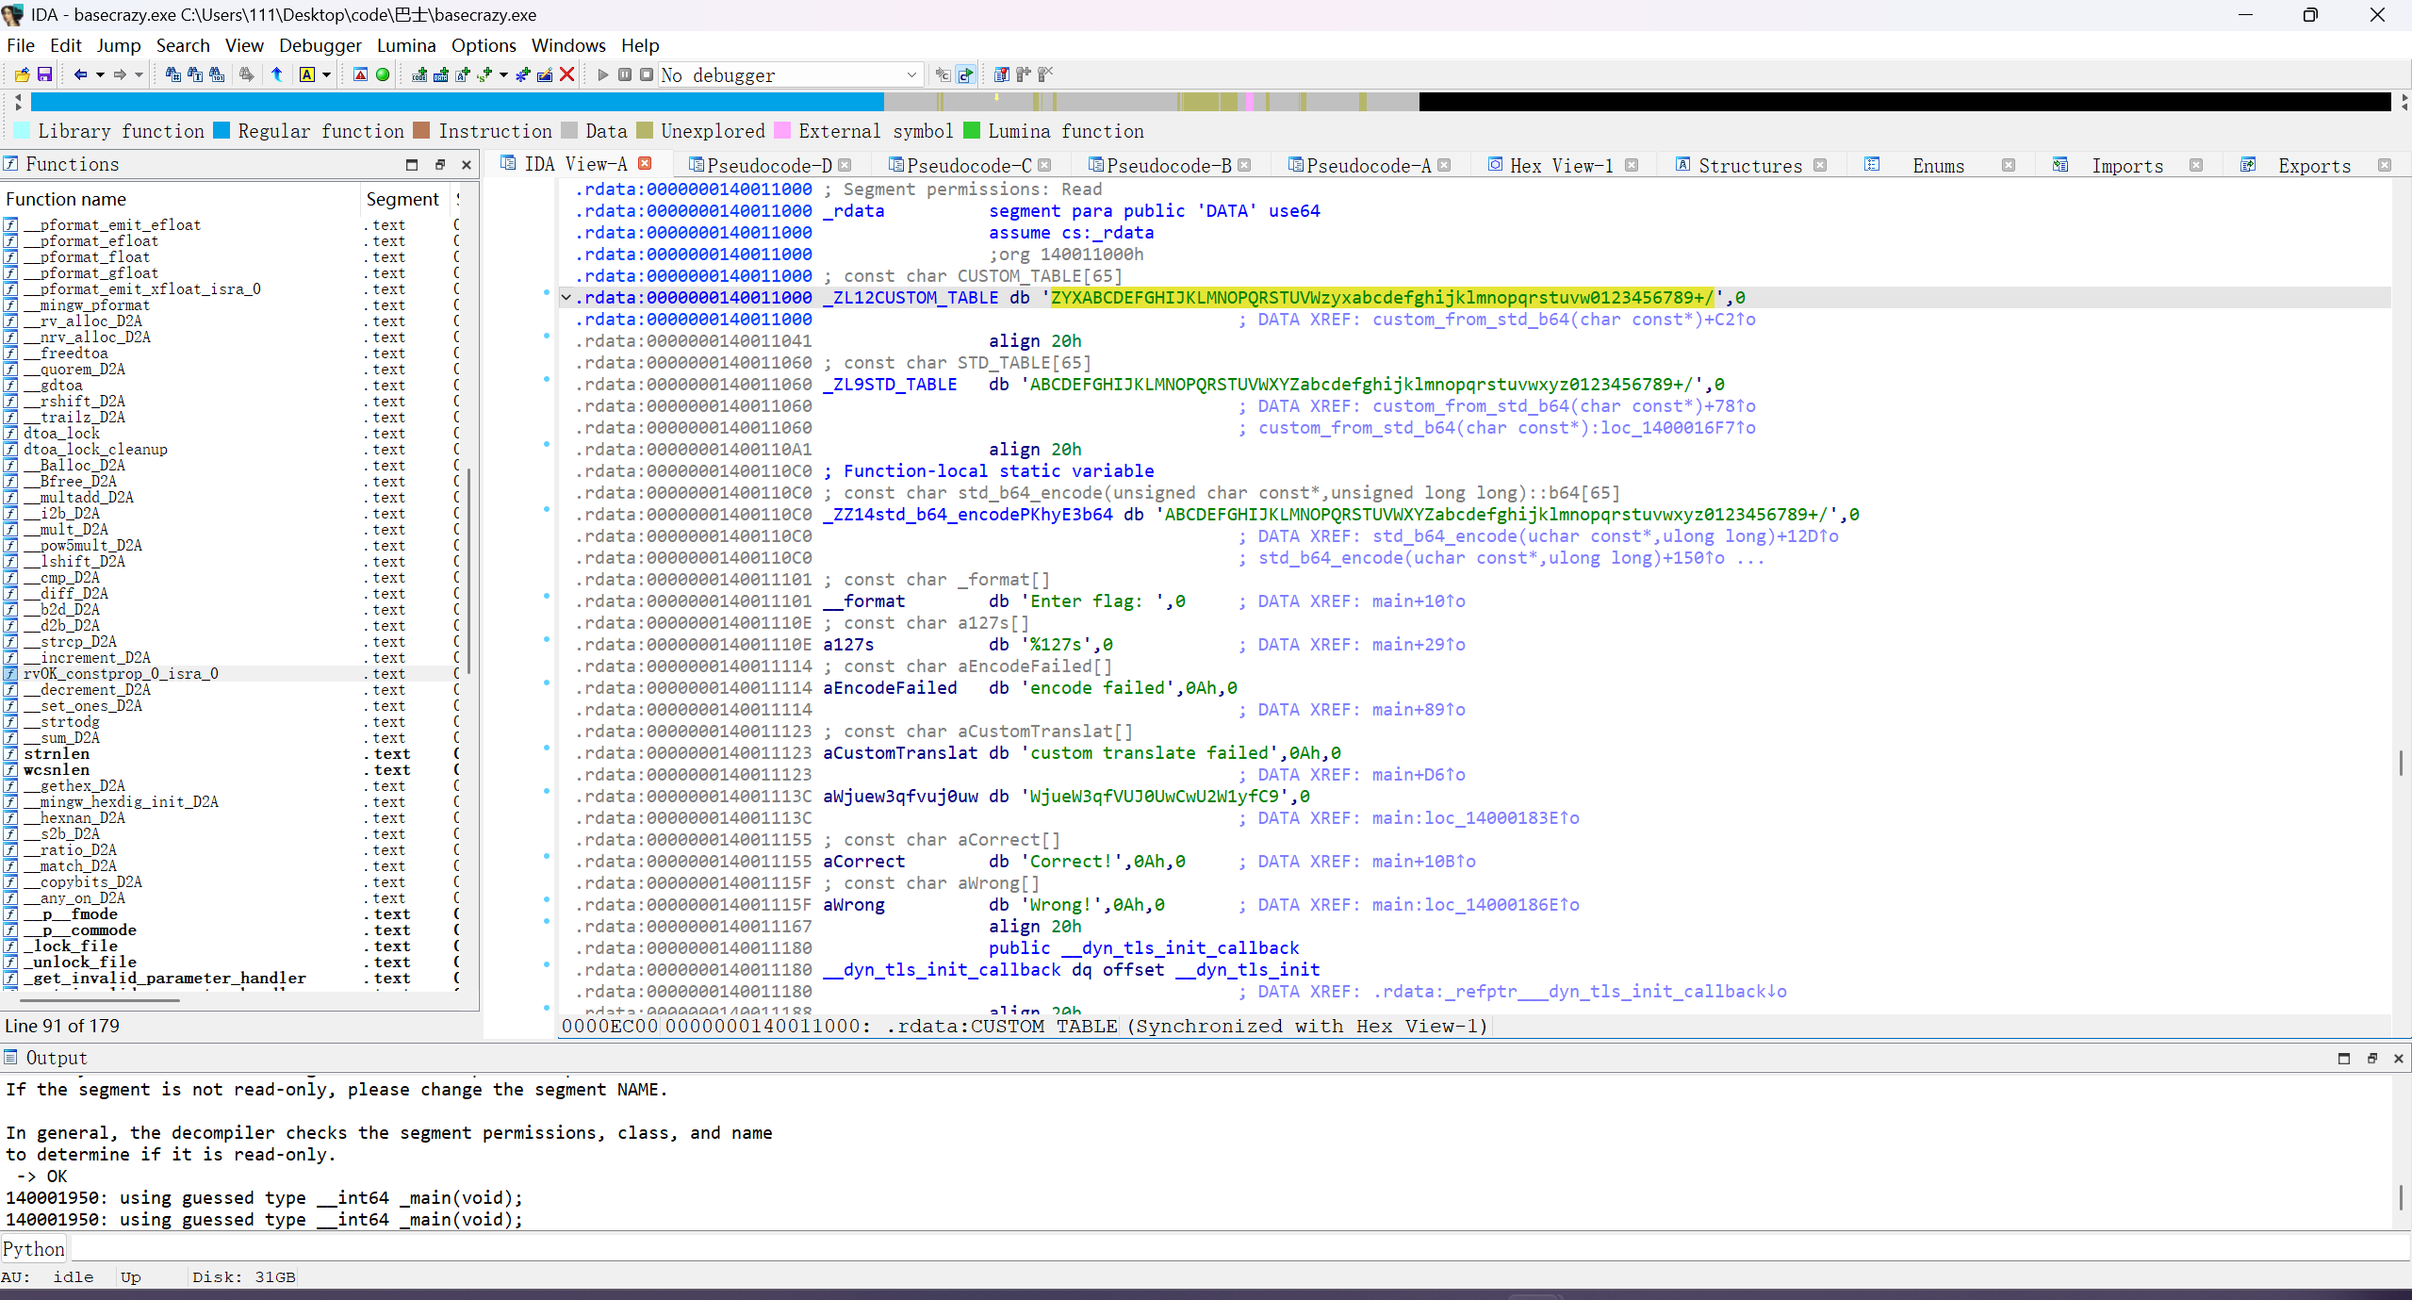This screenshot has width=2412, height=1300.
Task: Click the pause process icon
Action: point(624,74)
